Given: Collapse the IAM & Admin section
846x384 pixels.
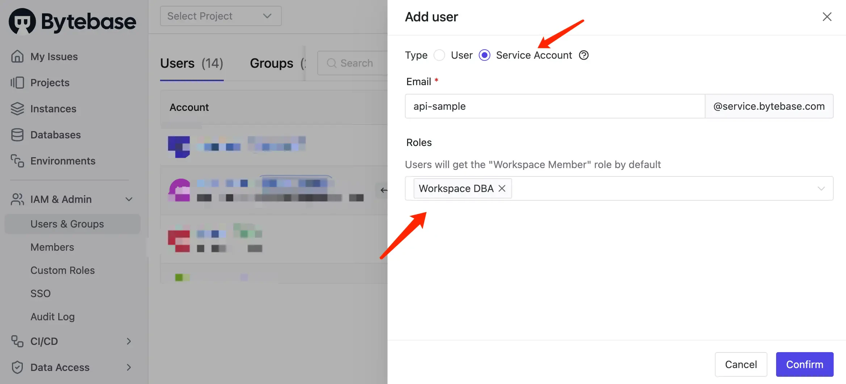Looking at the screenshot, I should click(129, 199).
